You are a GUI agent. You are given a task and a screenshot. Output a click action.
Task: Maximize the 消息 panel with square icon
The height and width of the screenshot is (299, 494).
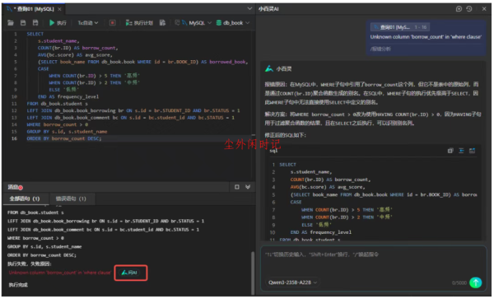pyautogui.click(x=237, y=187)
